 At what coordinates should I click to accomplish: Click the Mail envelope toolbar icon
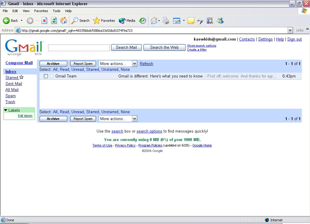(x=154, y=21)
